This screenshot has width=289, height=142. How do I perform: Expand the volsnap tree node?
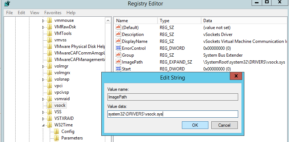pos(43,80)
